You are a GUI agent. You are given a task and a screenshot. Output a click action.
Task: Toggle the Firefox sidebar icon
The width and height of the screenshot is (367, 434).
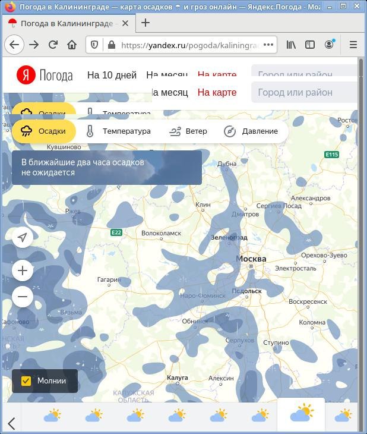[310, 45]
